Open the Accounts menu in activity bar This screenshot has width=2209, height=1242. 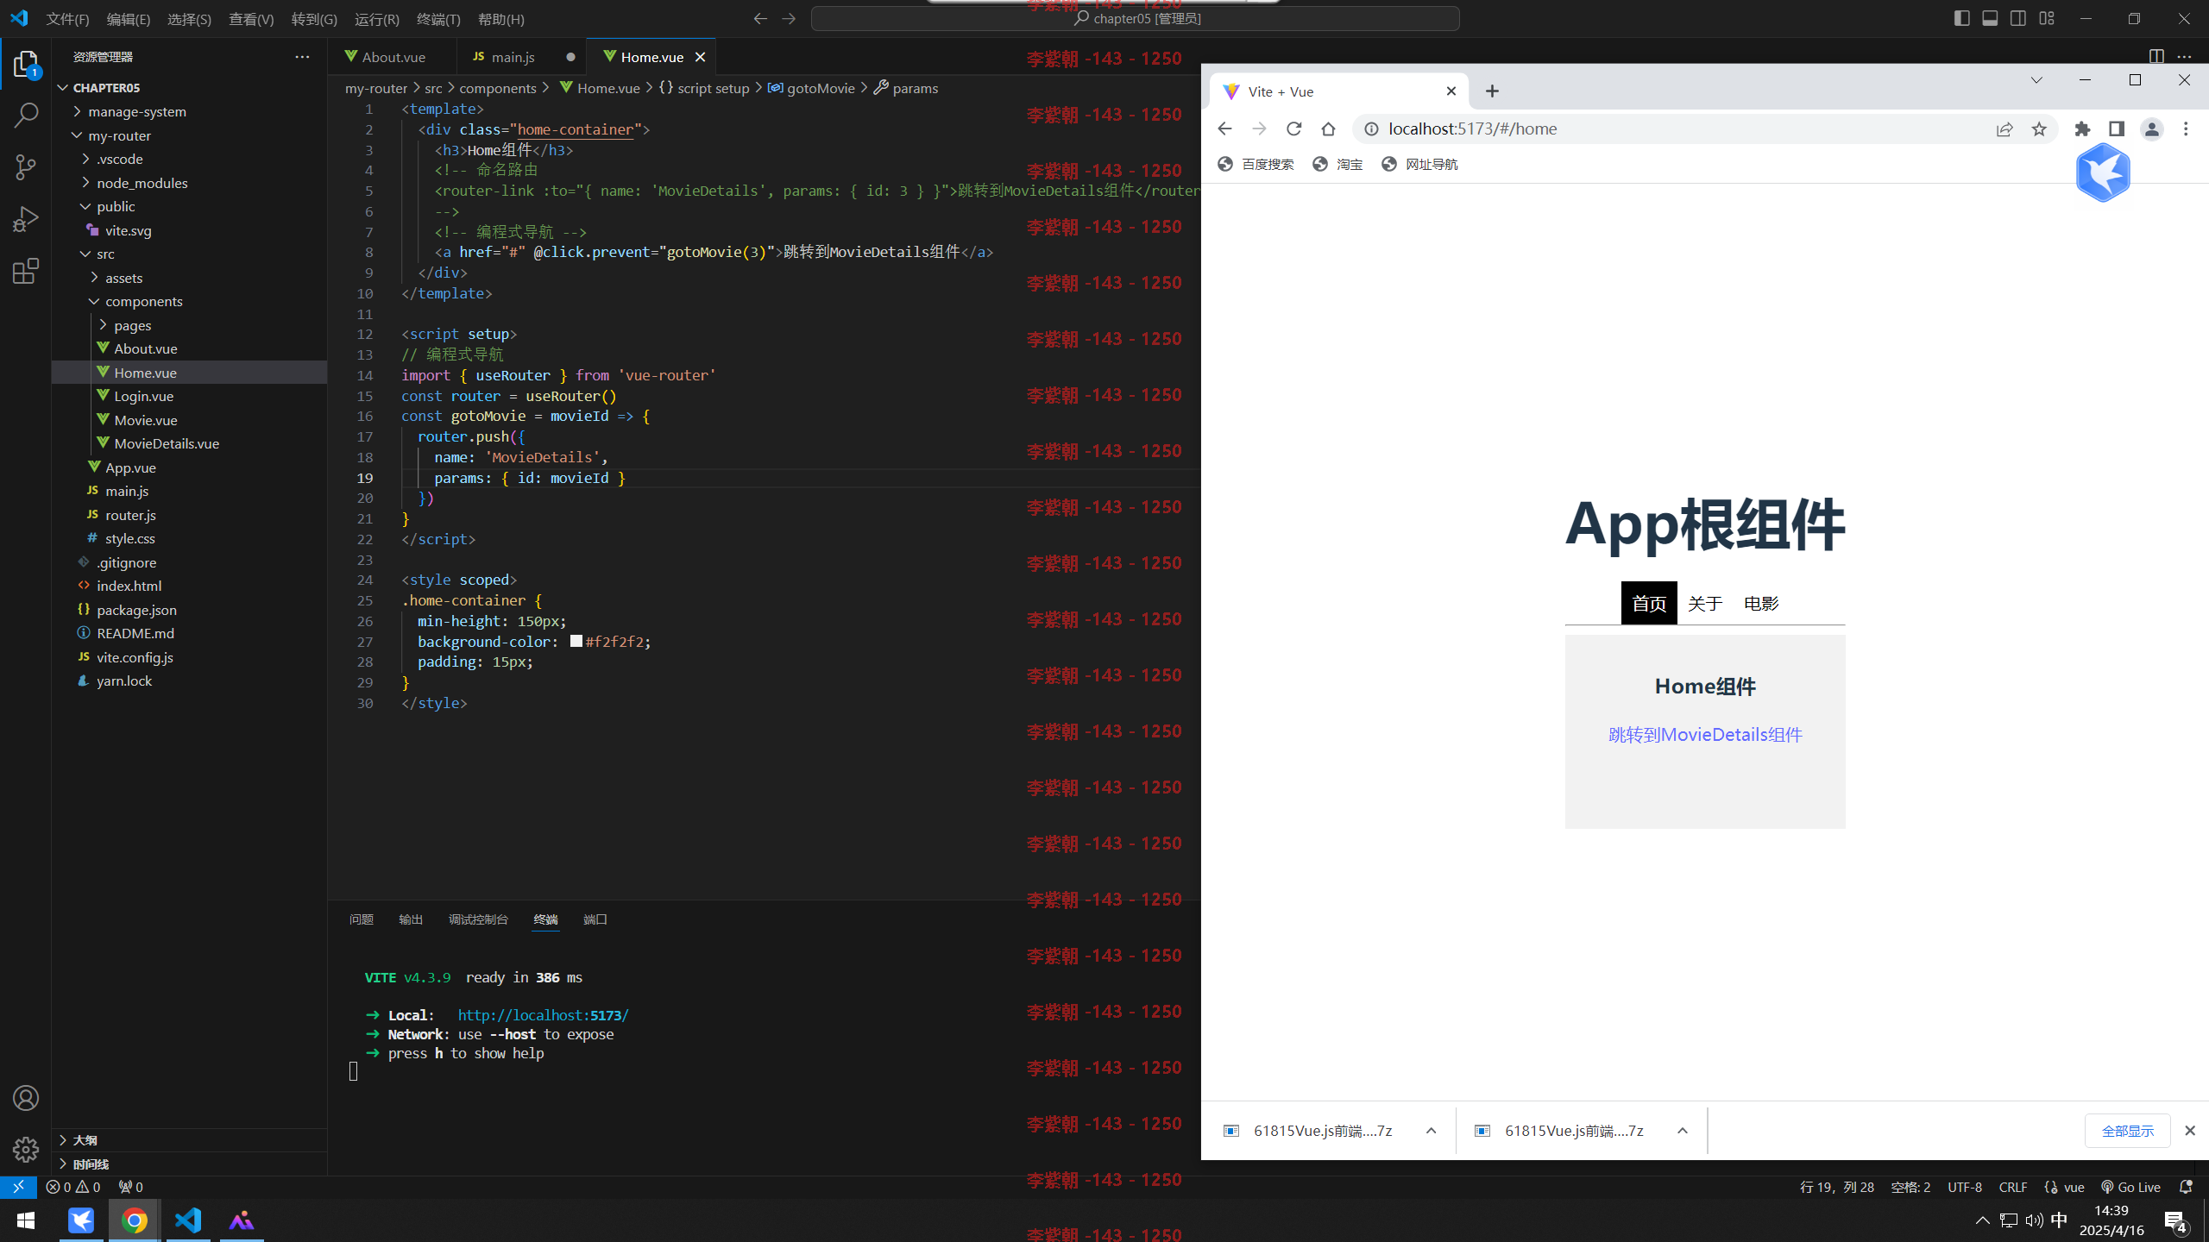(x=26, y=1098)
